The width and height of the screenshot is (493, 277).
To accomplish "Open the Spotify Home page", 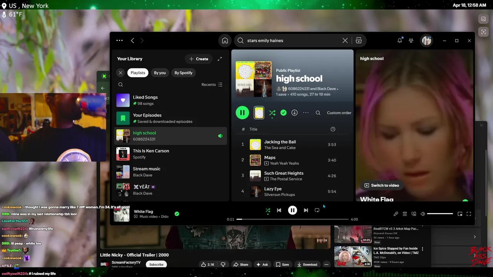I will [x=225, y=40].
